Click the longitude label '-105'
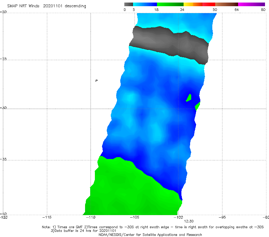The height and width of the screenshot is (237, 269). coord(134,217)
